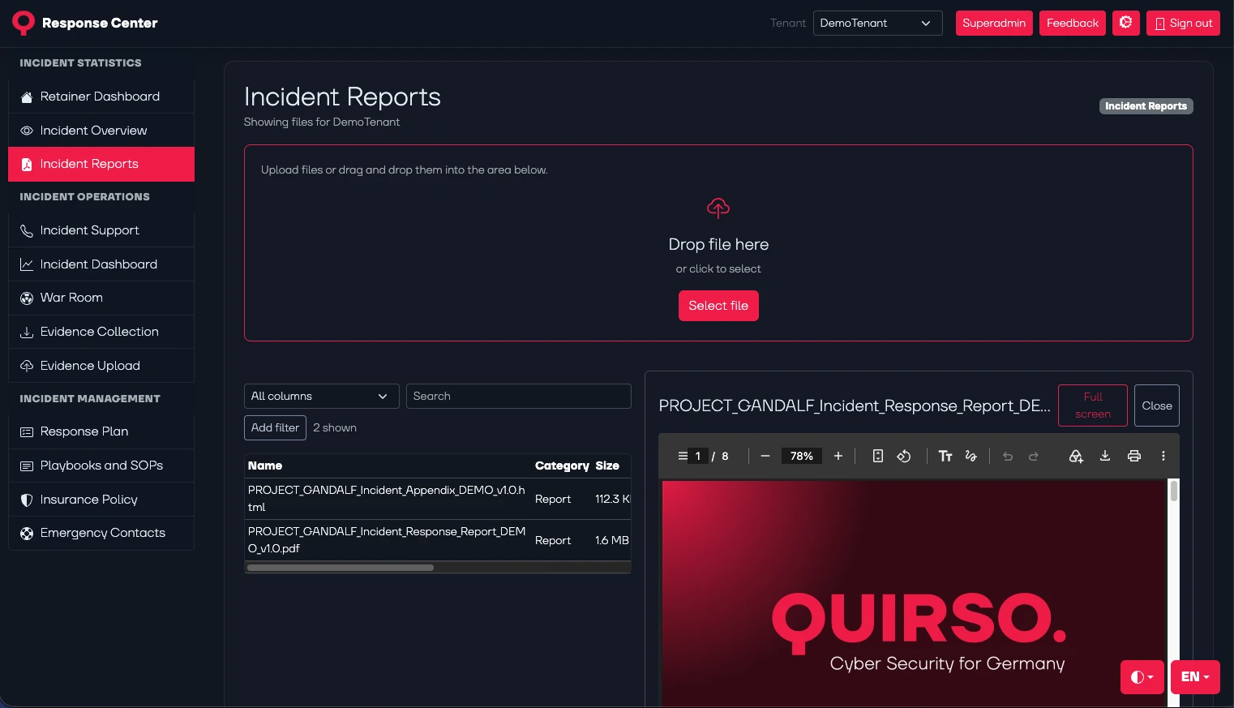Go to Incident Overview in sidebar
Viewport: 1234px width, 708px height.
[x=101, y=131]
